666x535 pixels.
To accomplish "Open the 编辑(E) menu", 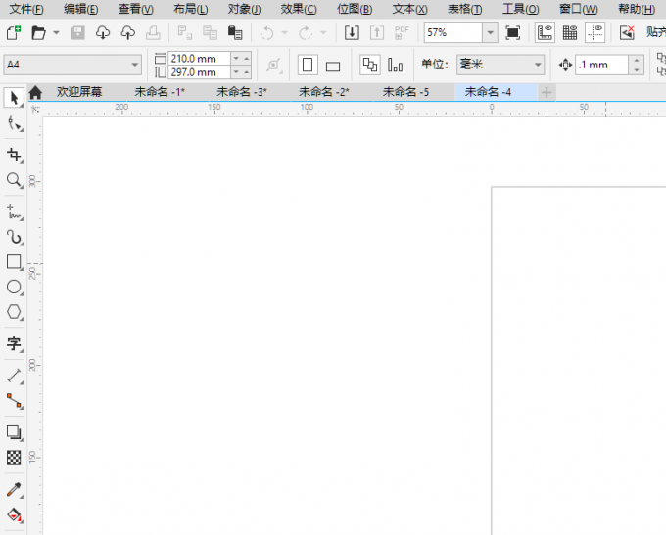I will tap(80, 9).
